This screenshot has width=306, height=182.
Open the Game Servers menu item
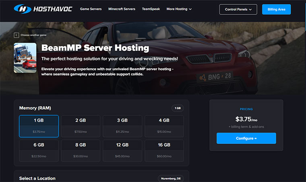pos(91,9)
